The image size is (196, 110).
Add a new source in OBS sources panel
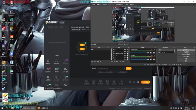pyautogui.click(x=112, y=61)
